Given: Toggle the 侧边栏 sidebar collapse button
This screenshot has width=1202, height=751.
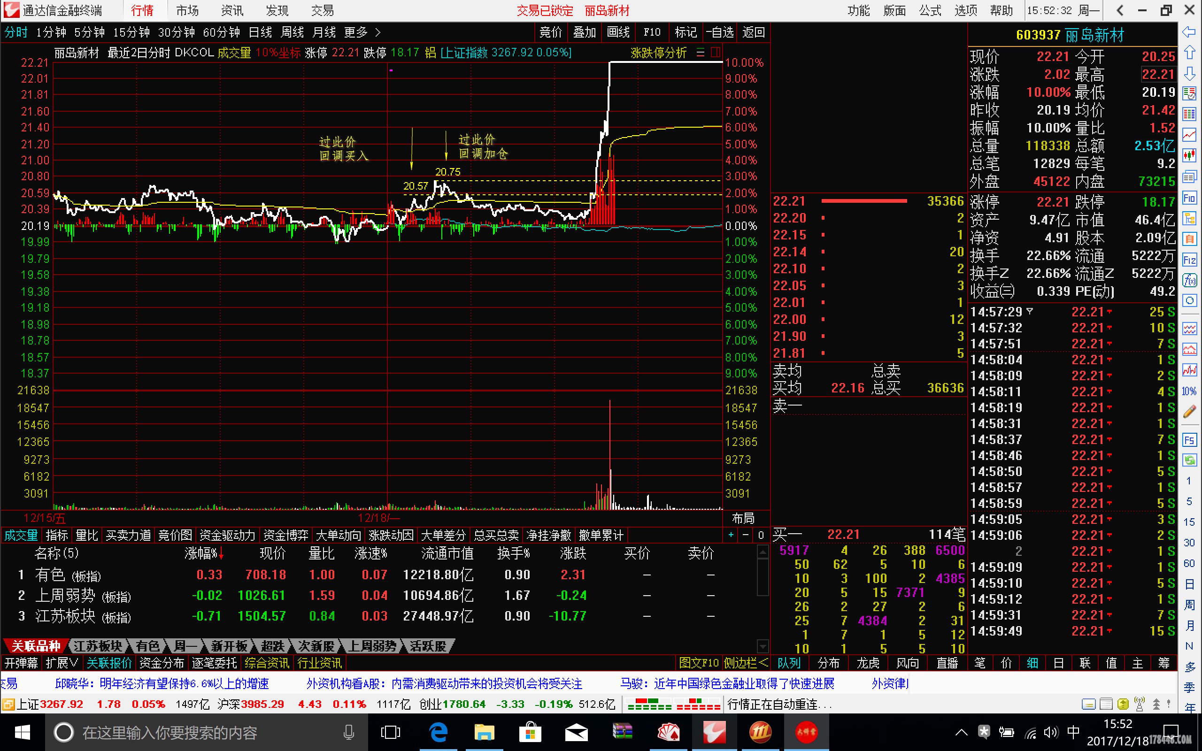Looking at the screenshot, I should [x=746, y=663].
